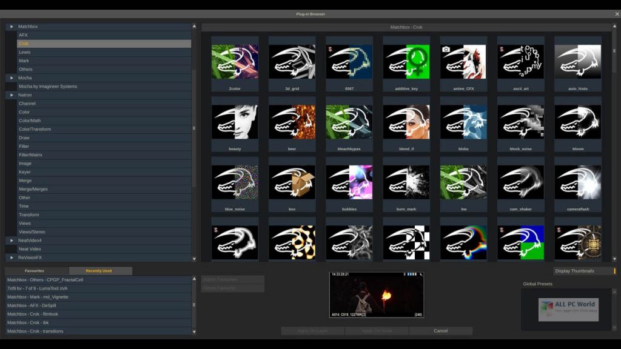This screenshot has width=621, height=349.
Task: Open the AFX category under Matchbox
Action: tap(104, 35)
